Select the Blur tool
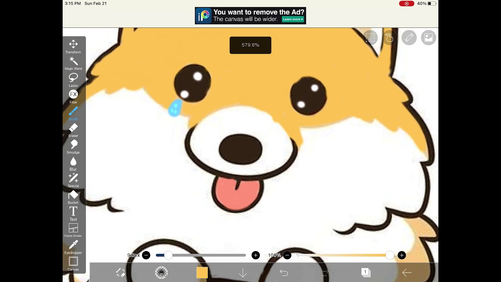Image resolution: width=501 pixels, height=282 pixels. pyautogui.click(x=73, y=164)
